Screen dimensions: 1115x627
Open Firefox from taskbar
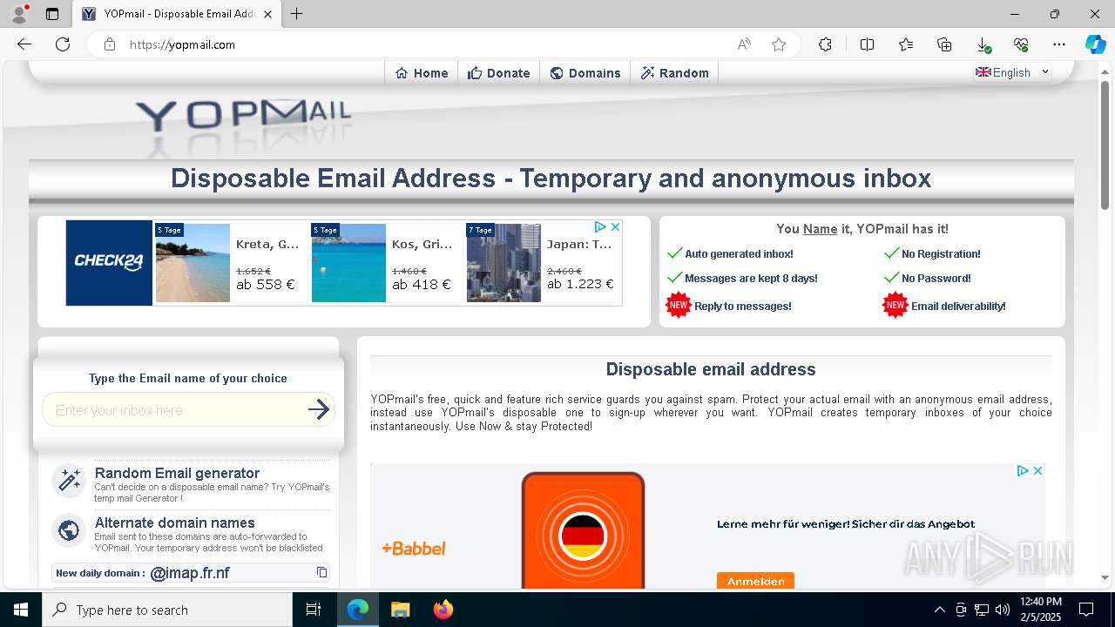(x=443, y=610)
